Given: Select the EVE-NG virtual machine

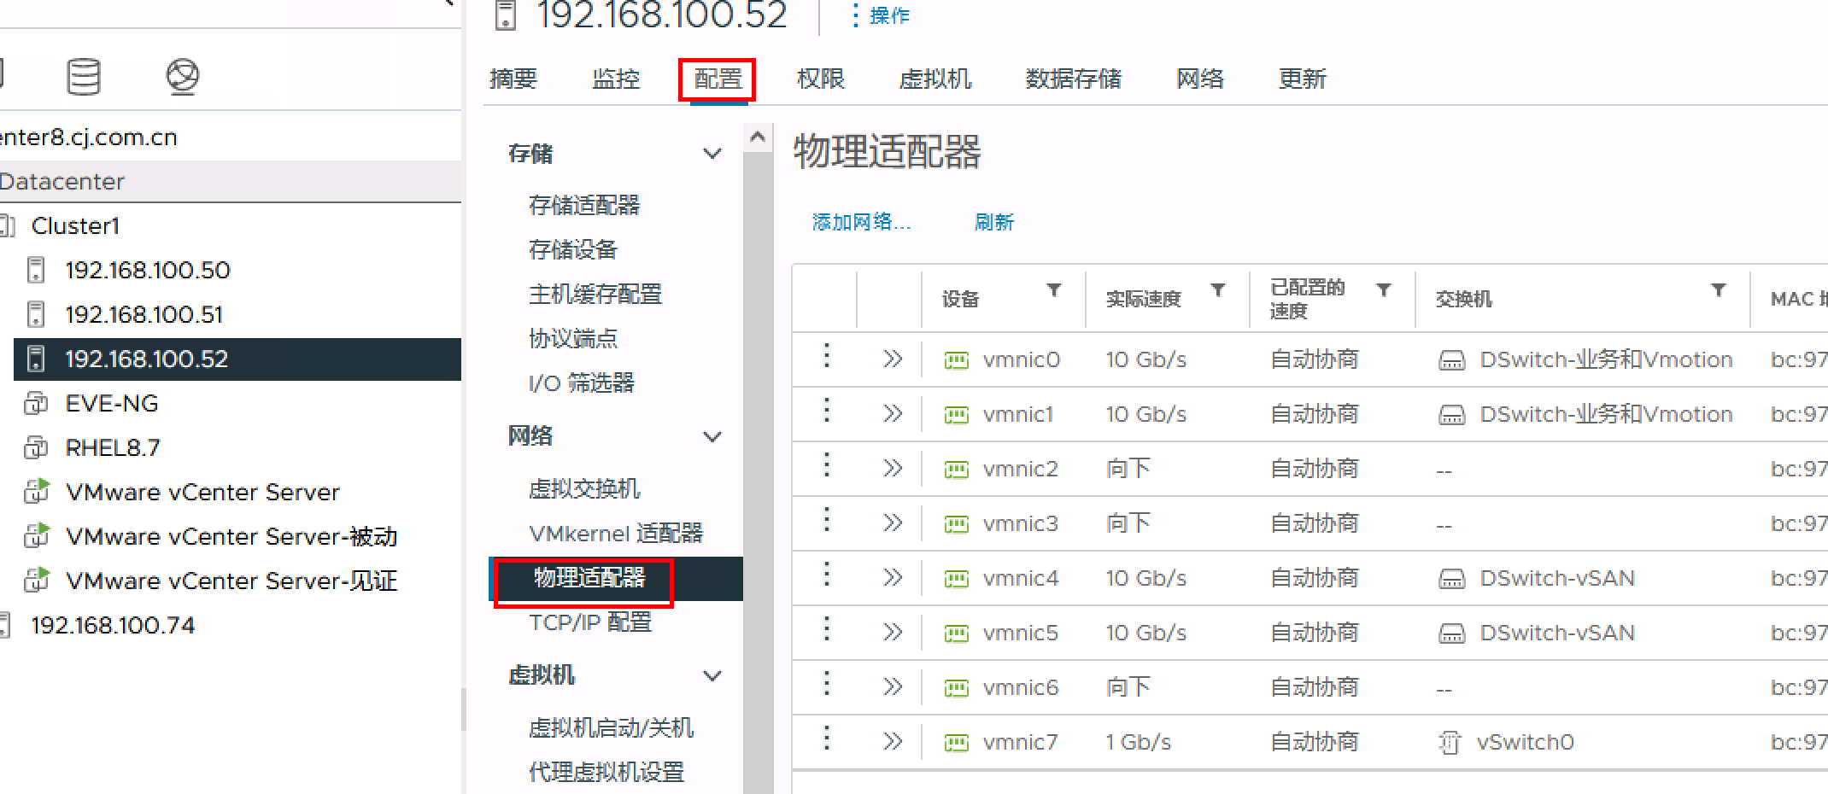Looking at the screenshot, I should tap(112, 403).
